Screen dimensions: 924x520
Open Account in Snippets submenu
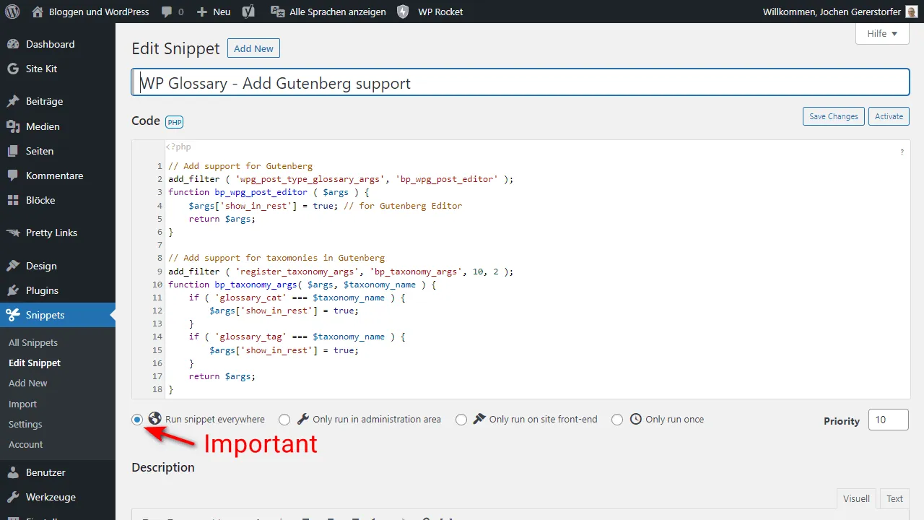(x=26, y=444)
